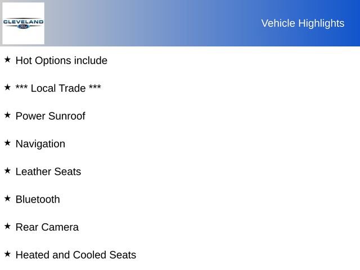Image resolution: width=360 pixels, height=270 pixels.
Task: Click the star beside Heated and Cooled Seats
Action: tap(7, 254)
